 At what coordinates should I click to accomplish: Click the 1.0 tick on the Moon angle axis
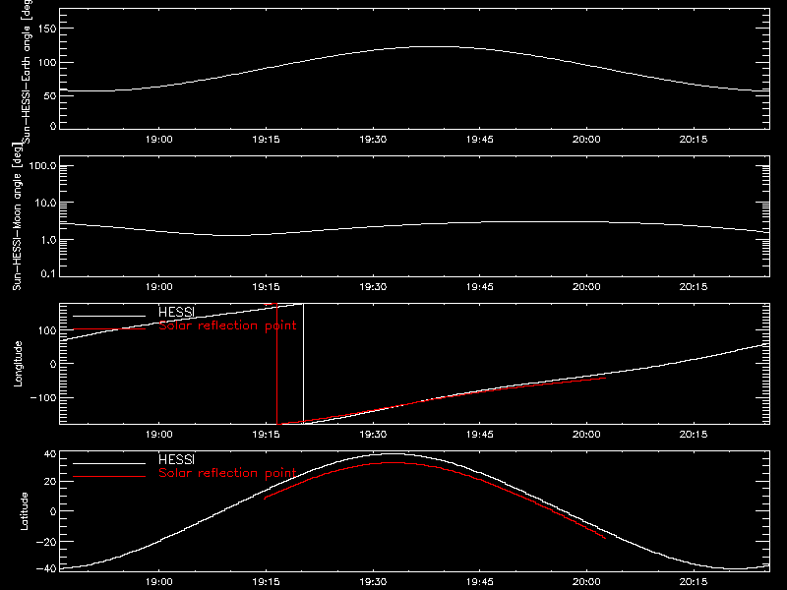coord(48,240)
